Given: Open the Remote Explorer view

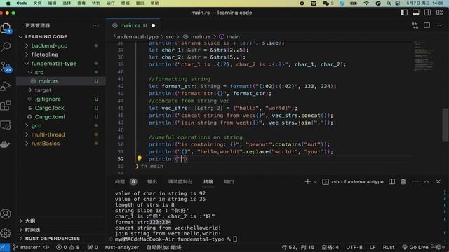Looking at the screenshot, I should click(6, 125).
